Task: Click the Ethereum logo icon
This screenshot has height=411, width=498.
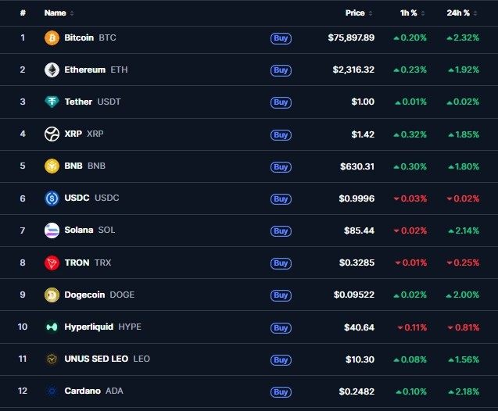Action: [52, 70]
